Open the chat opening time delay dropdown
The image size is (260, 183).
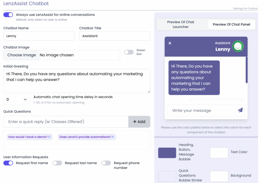[17, 100]
